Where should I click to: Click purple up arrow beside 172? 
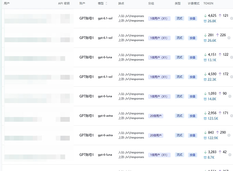tap(220, 74)
